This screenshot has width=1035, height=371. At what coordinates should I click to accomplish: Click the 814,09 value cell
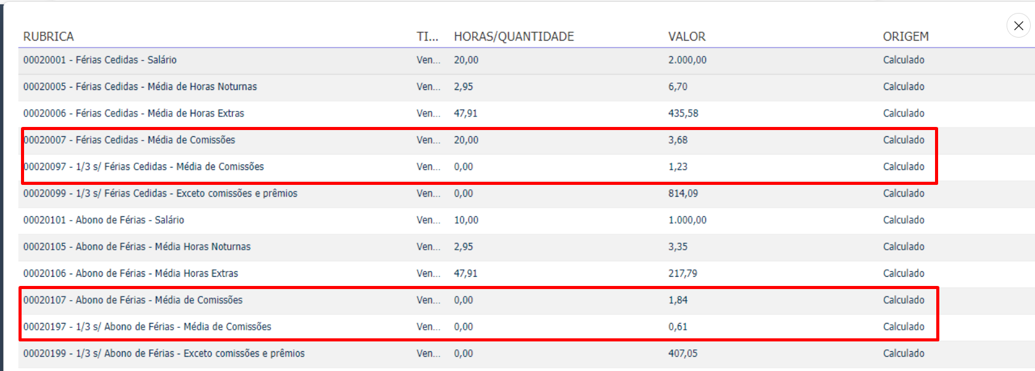[x=683, y=194]
